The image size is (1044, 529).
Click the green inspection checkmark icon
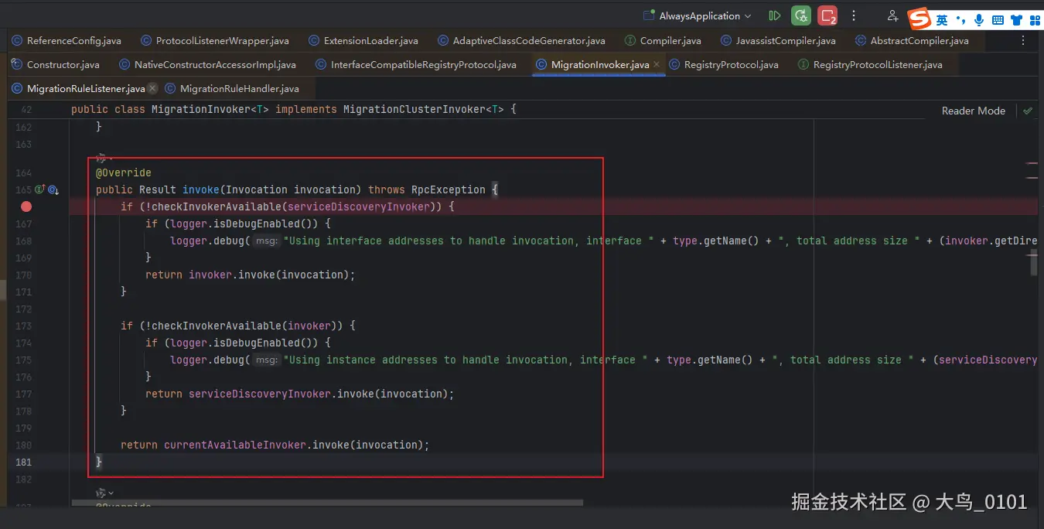click(1028, 111)
